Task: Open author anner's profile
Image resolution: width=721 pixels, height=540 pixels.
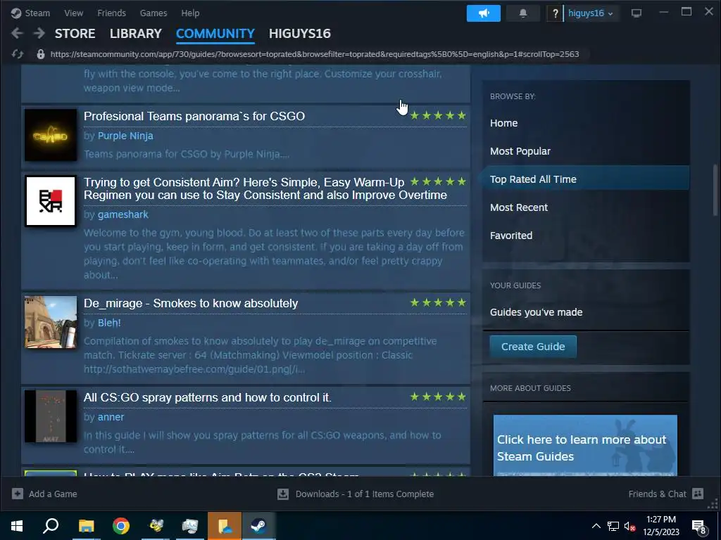Action: tap(111, 417)
